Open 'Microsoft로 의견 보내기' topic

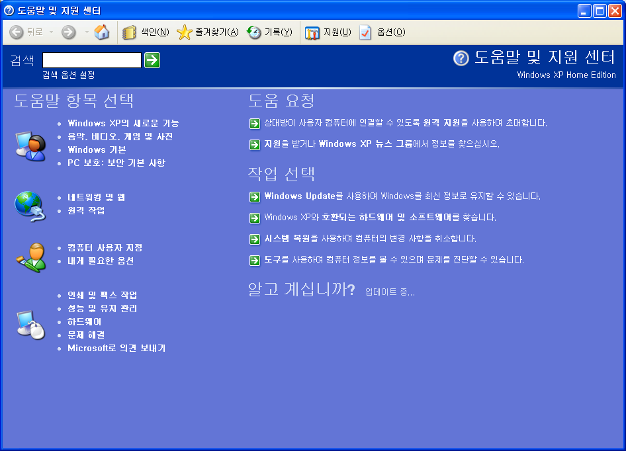coord(116,348)
